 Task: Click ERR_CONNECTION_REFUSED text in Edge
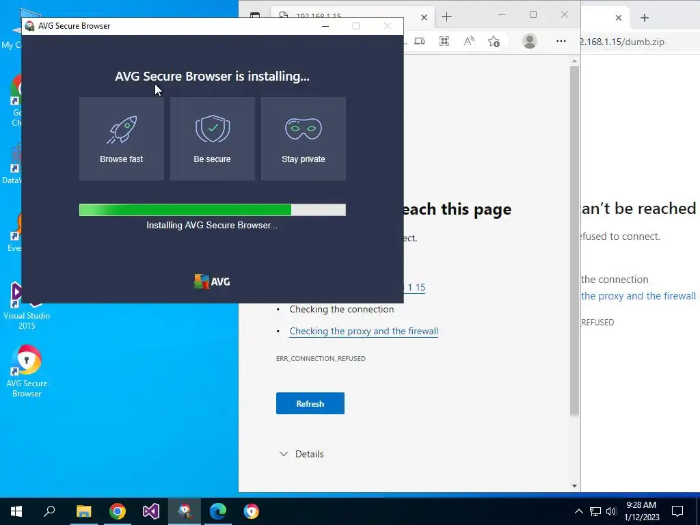[x=321, y=358]
